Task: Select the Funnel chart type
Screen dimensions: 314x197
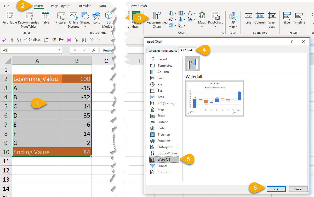Action: click(162, 166)
